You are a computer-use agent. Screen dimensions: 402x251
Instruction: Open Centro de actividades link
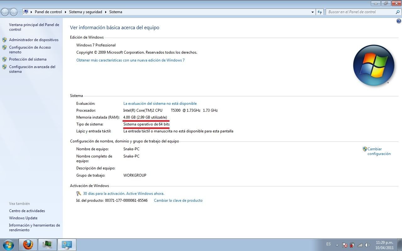[27, 211]
